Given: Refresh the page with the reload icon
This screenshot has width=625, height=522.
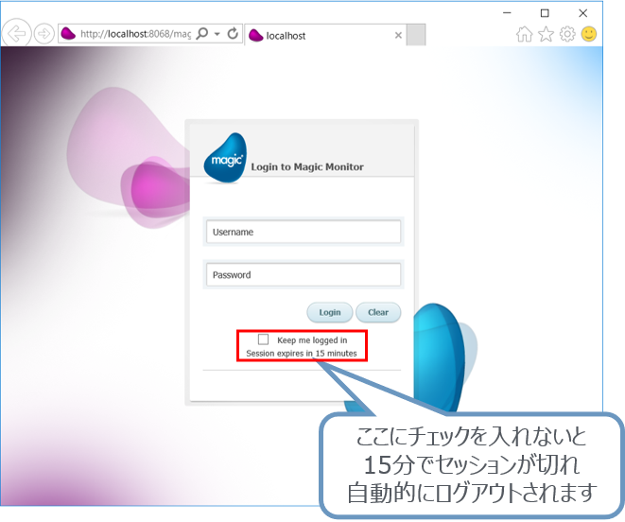Looking at the screenshot, I should pyautogui.click(x=233, y=34).
